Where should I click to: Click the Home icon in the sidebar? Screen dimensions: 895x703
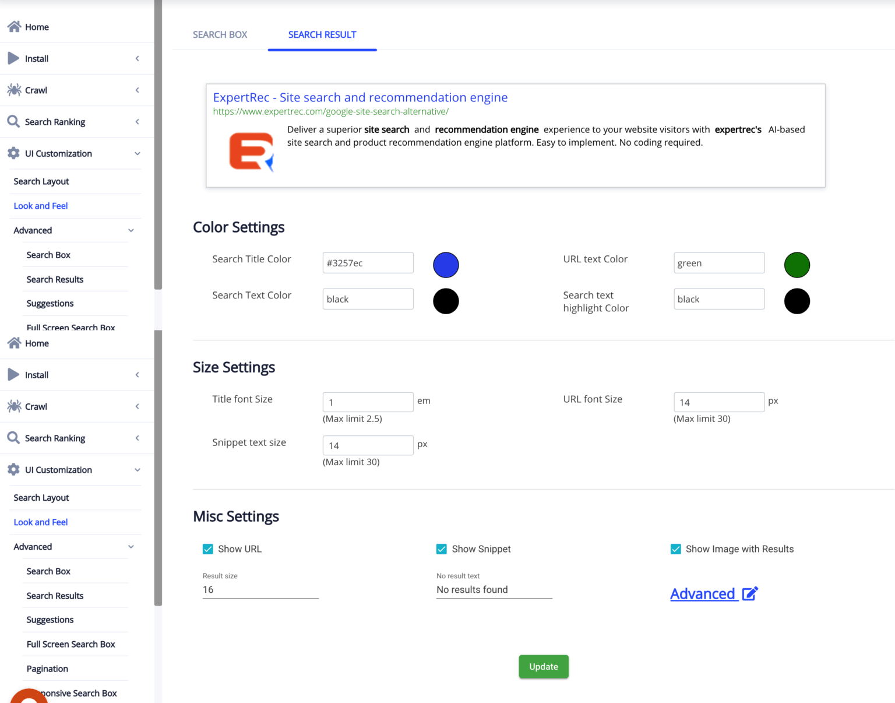pyautogui.click(x=14, y=27)
